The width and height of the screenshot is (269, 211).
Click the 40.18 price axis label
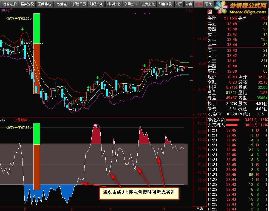tap(202, 39)
